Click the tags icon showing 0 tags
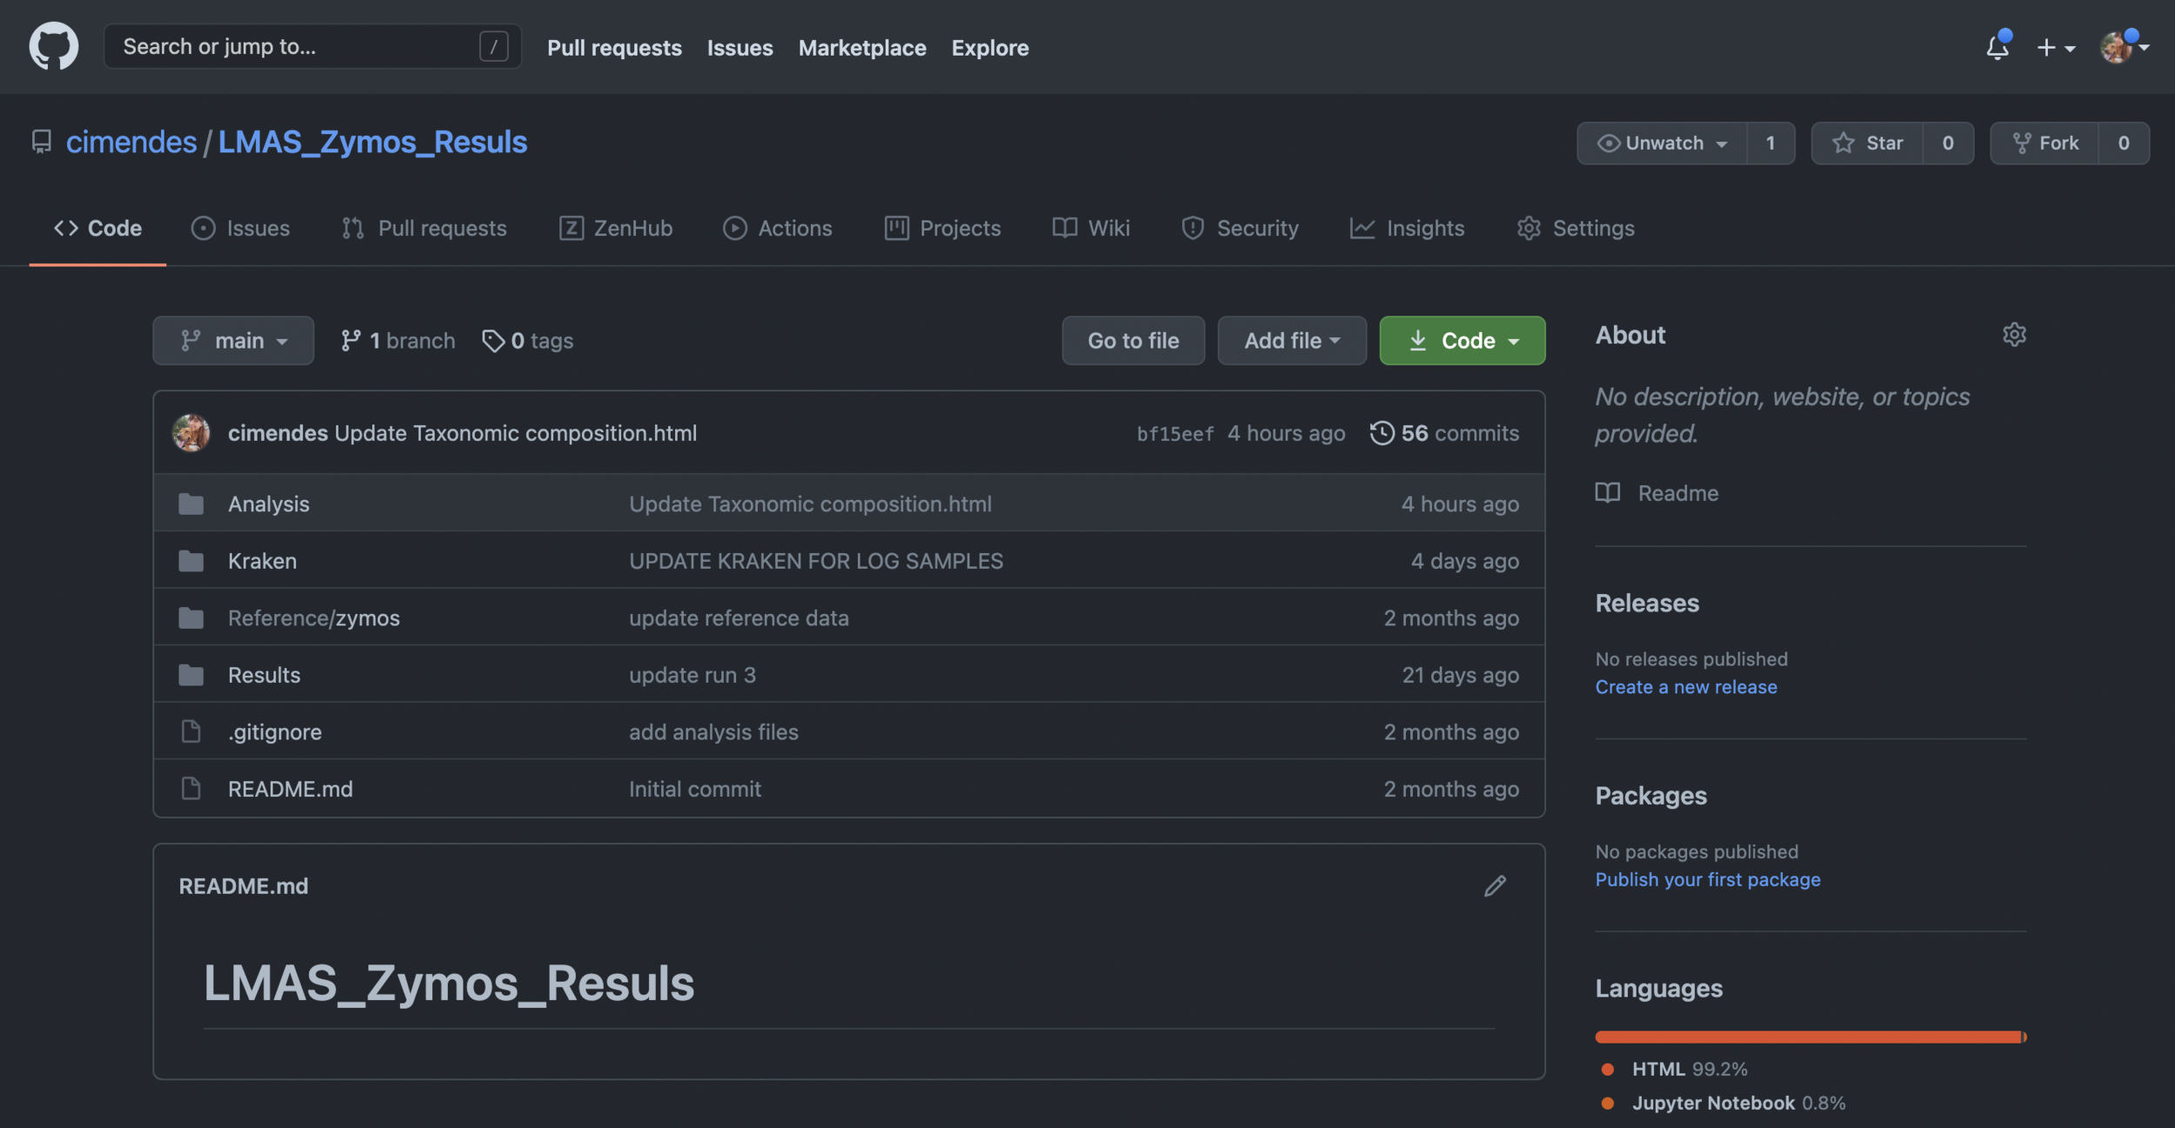 coord(493,341)
